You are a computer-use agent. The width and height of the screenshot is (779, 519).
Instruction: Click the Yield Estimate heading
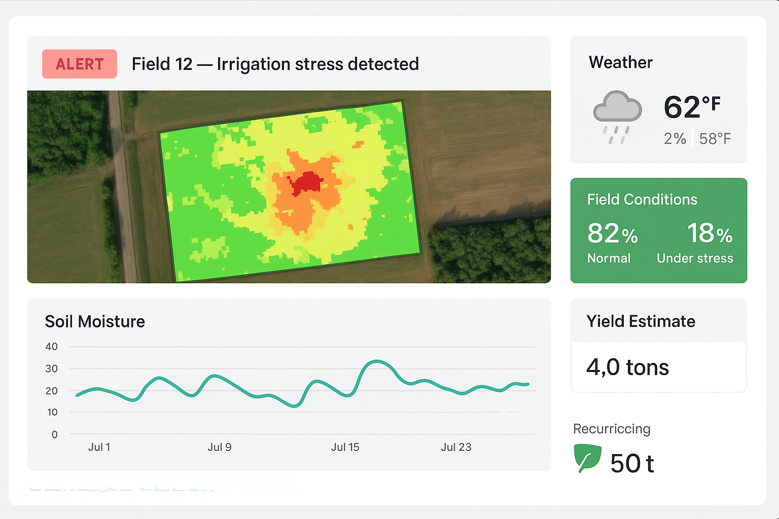click(641, 321)
